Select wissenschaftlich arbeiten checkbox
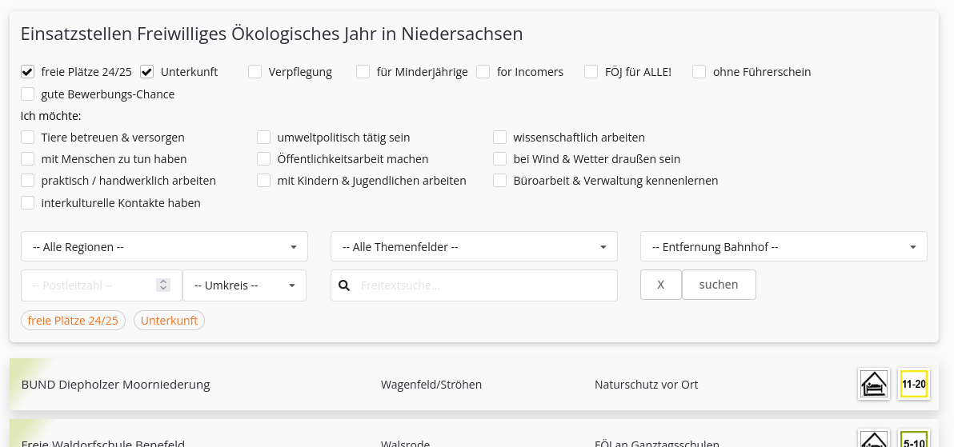 tap(500, 138)
